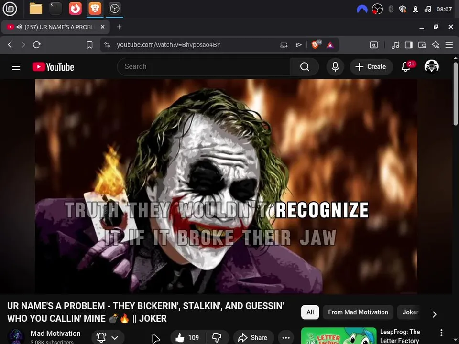Like the video with 109 likes
The width and height of the screenshot is (459, 344).
(x=187, y=338)
